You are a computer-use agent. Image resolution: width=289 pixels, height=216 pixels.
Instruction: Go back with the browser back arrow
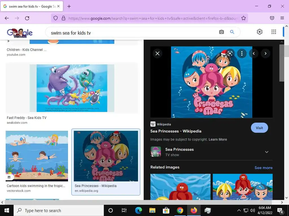7,18
